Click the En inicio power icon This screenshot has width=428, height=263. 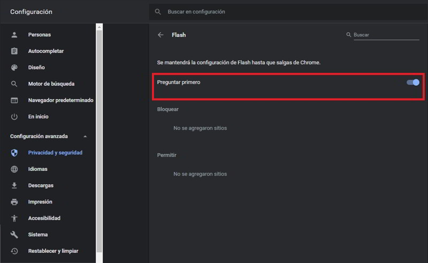point(14,116)
